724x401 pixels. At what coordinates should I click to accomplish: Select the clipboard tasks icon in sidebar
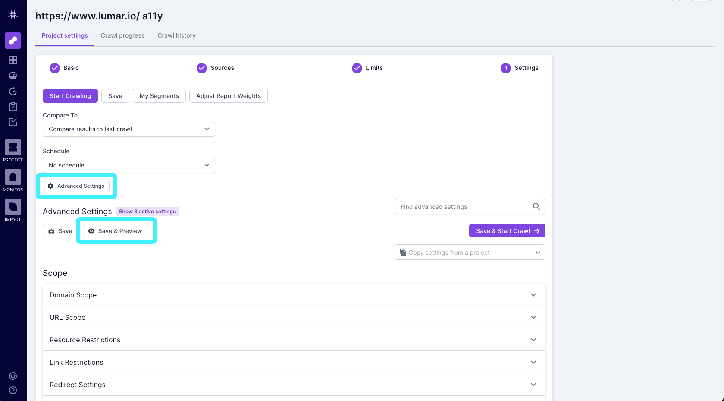13,107
